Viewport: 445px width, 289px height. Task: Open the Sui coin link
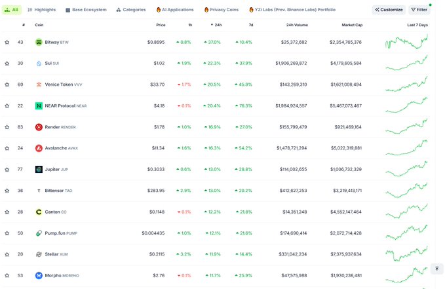click(52, 64)
